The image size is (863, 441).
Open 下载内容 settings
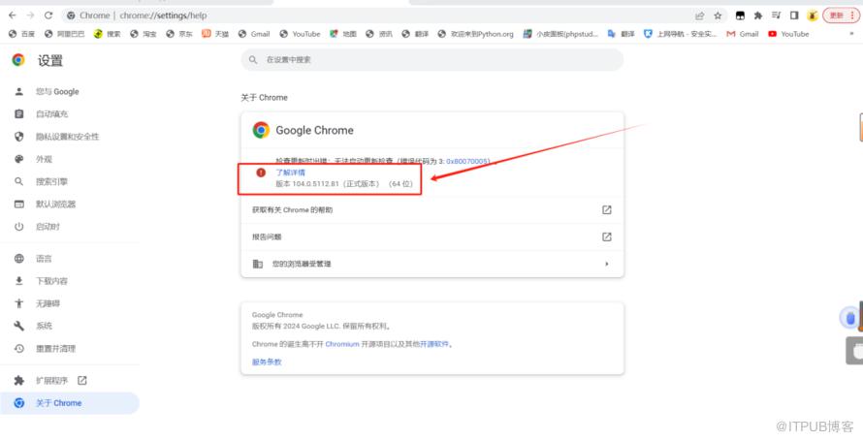click(x=51, y=281)
